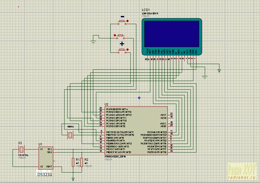This screenshot has width=260, height=183.
Task: Click the LCD1 reference label
Action: [x=146, y=10]
